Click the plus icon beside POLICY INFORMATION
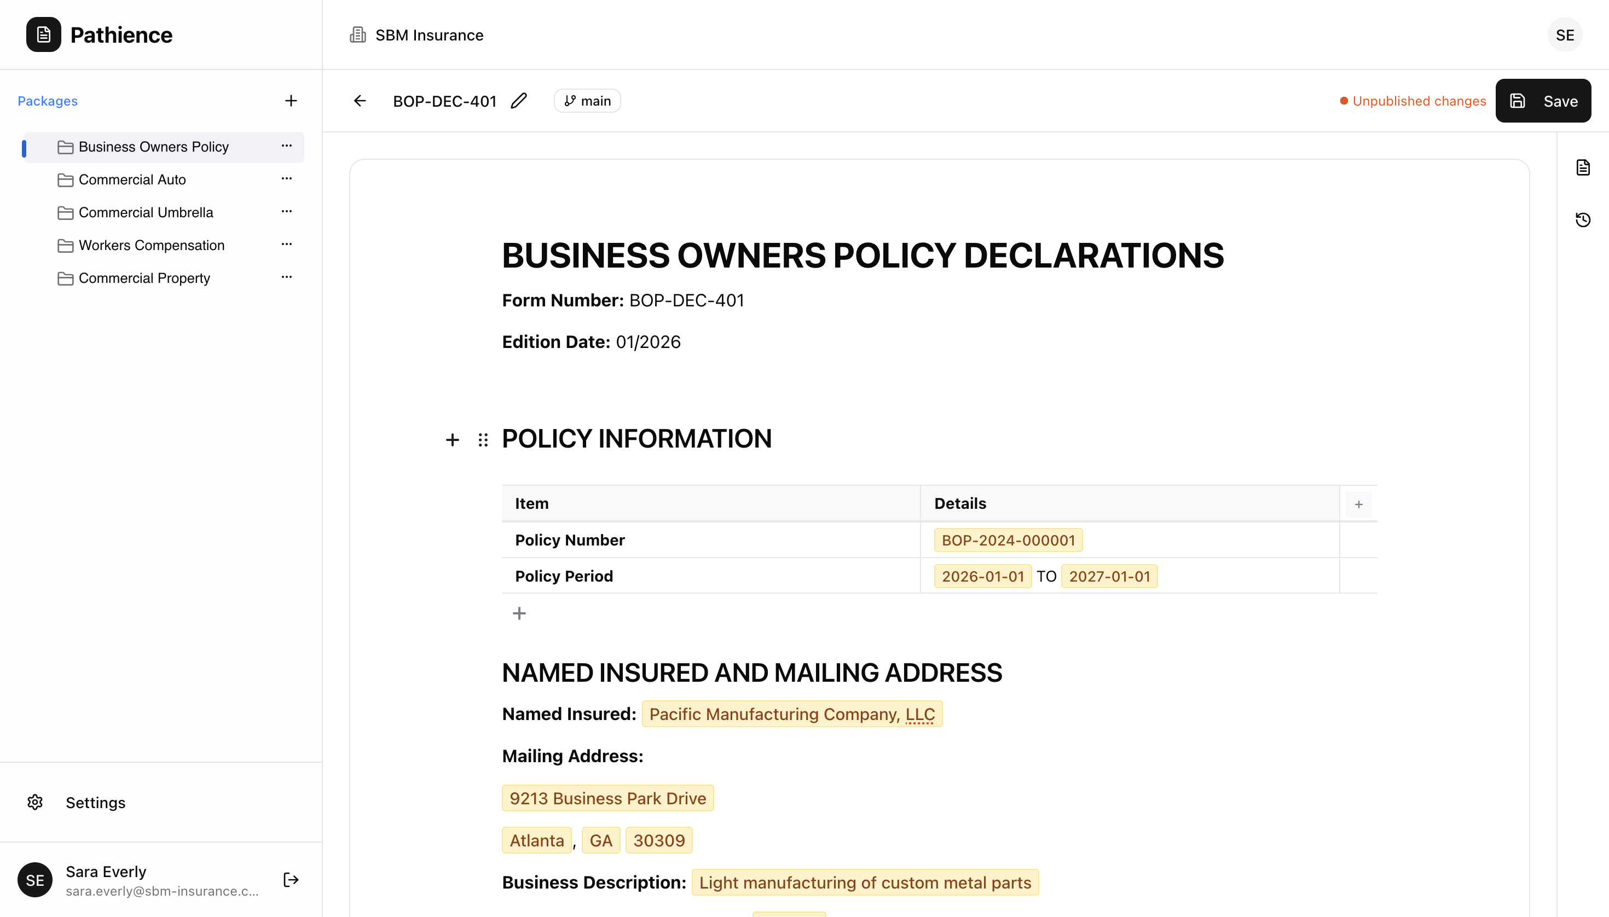Image resolution: width=1609 pixels, height=917 pixels. coord(453,439)
